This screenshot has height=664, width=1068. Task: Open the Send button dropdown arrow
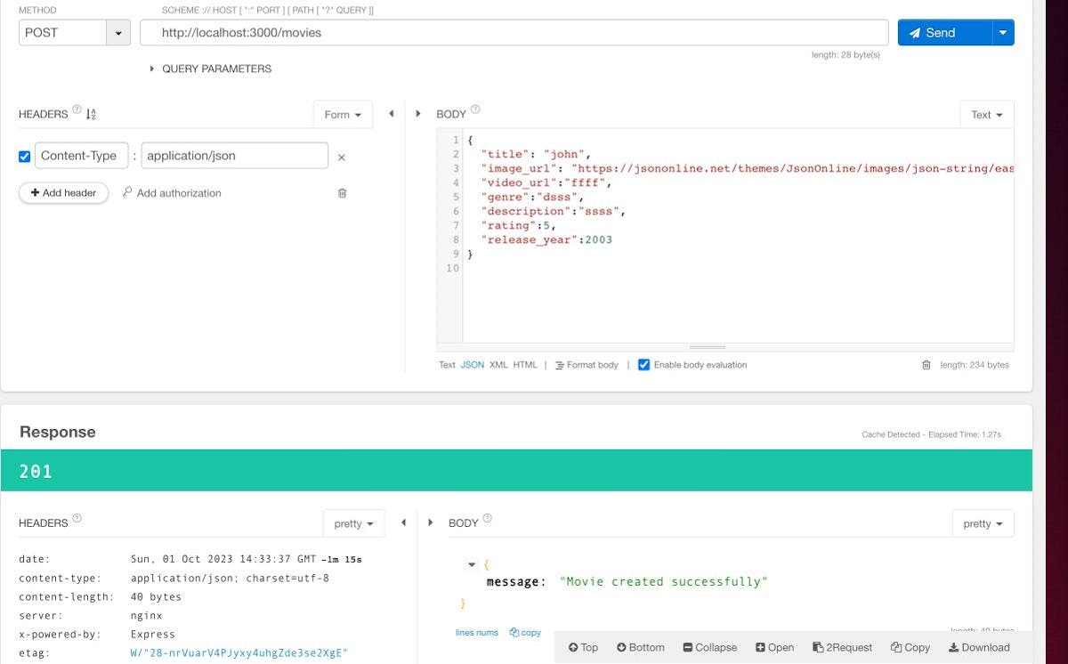tap(1003, 33)
